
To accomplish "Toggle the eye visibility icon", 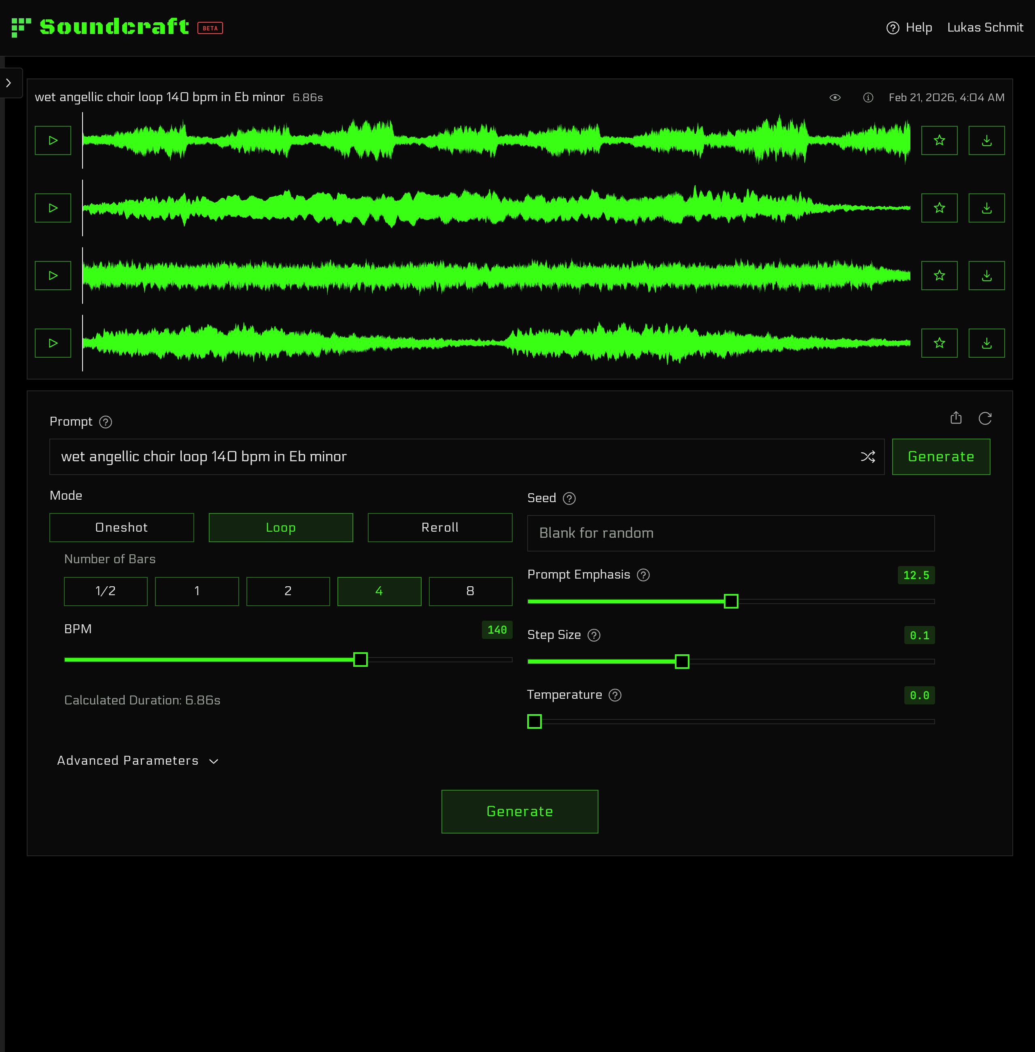I will click(835, 98).
